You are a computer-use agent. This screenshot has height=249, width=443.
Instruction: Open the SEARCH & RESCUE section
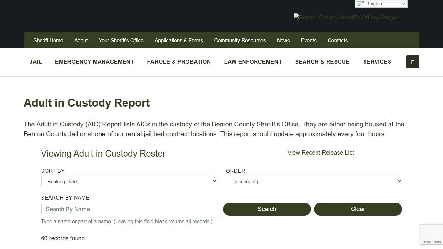(322, 62)
